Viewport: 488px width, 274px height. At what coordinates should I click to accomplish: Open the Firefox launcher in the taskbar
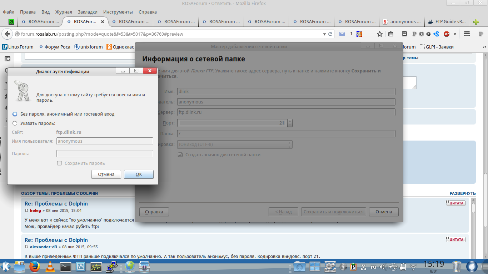click(x=35, y=266)
